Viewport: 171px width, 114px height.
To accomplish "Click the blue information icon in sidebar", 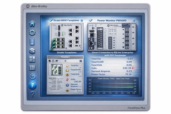I will tap(32, 85).
